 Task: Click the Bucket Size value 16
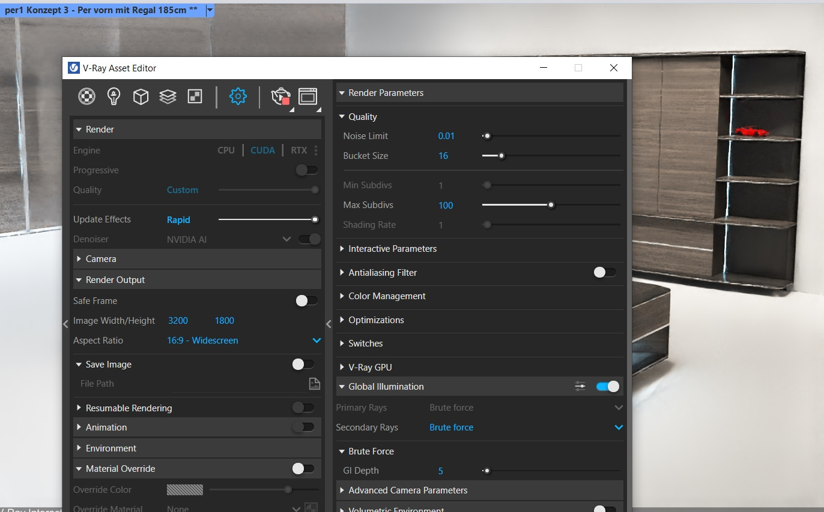coord(443,156)
